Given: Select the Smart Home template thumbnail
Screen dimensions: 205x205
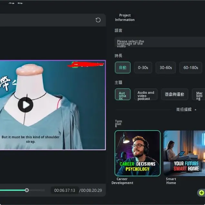Looking at the screenshot, I should pos(184,153).
